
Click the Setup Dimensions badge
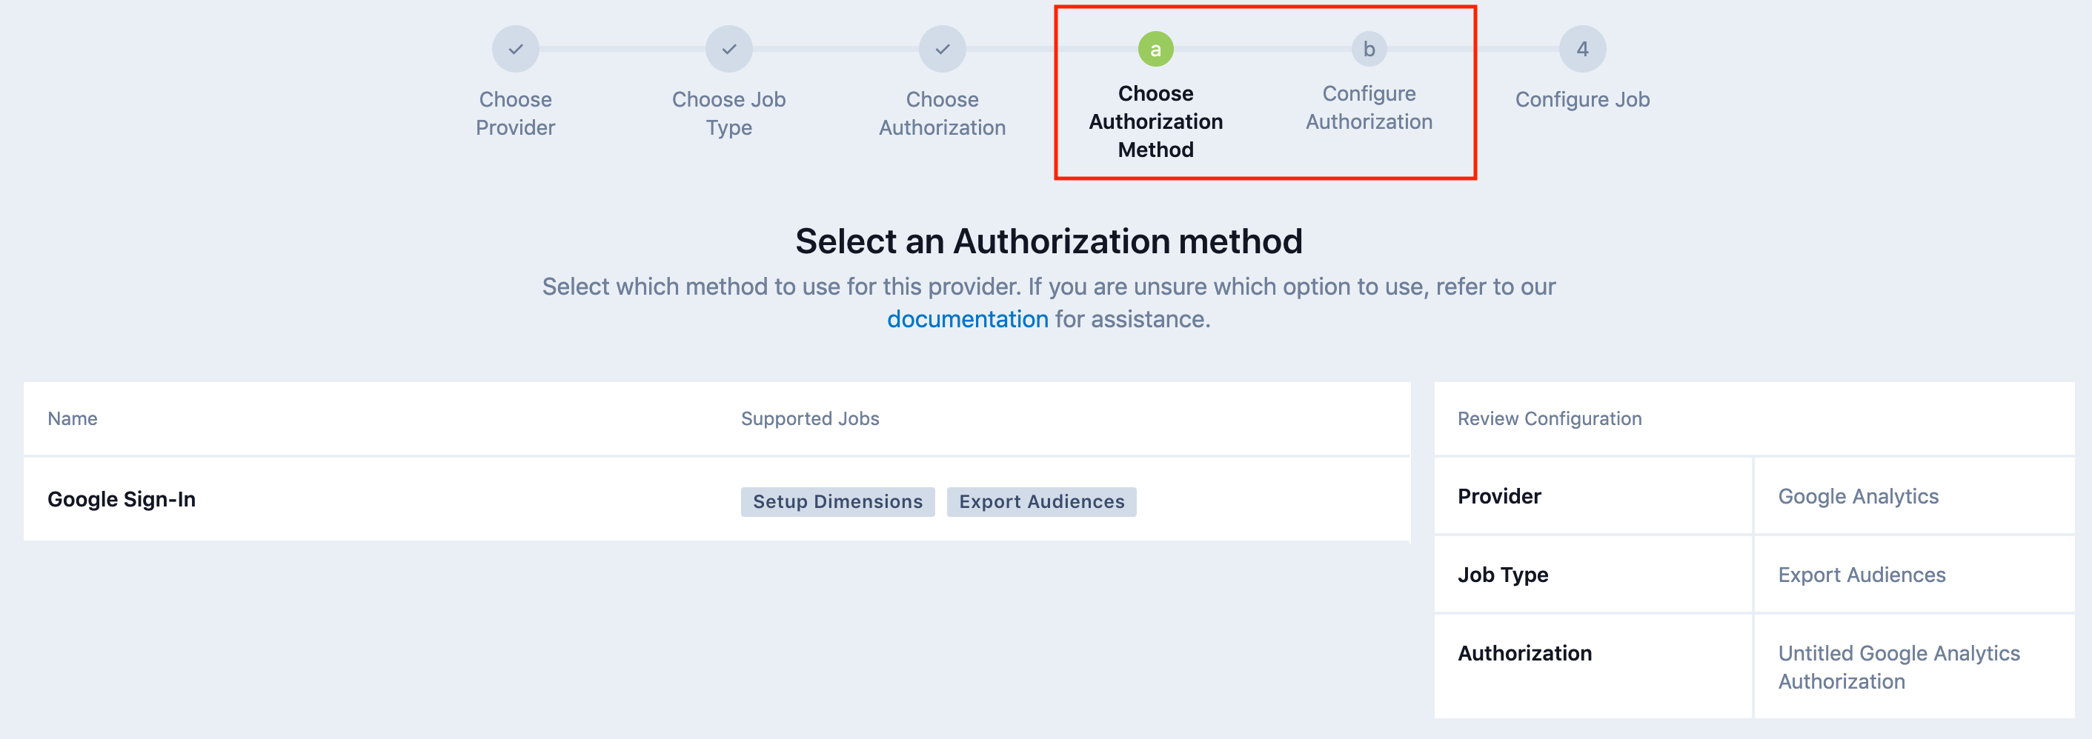837,501
